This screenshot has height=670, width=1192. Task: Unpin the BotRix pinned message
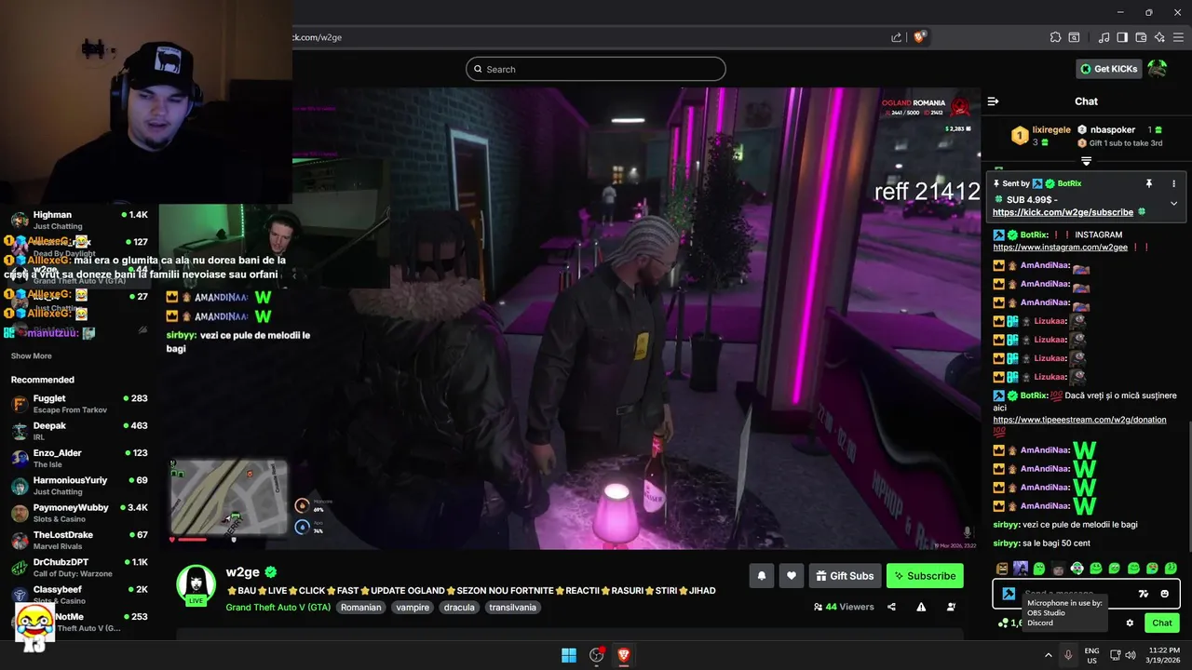click(x=1149, y=183)
